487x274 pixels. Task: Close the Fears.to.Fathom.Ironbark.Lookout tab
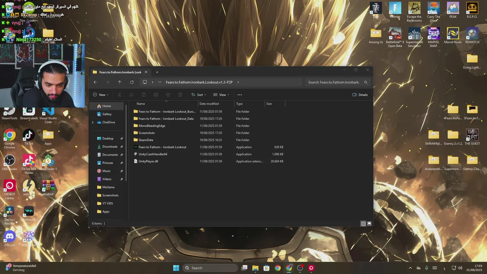pyautogui.click(x=146, y=72)
